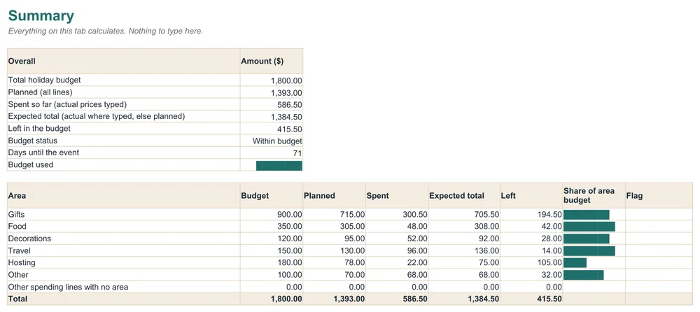Screen dimensions: 700x312
Task: Select the Travel area row label
Action: point(19,250)
